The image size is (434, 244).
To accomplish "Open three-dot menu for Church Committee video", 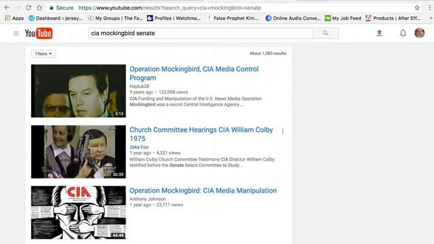I will (282, 131).
